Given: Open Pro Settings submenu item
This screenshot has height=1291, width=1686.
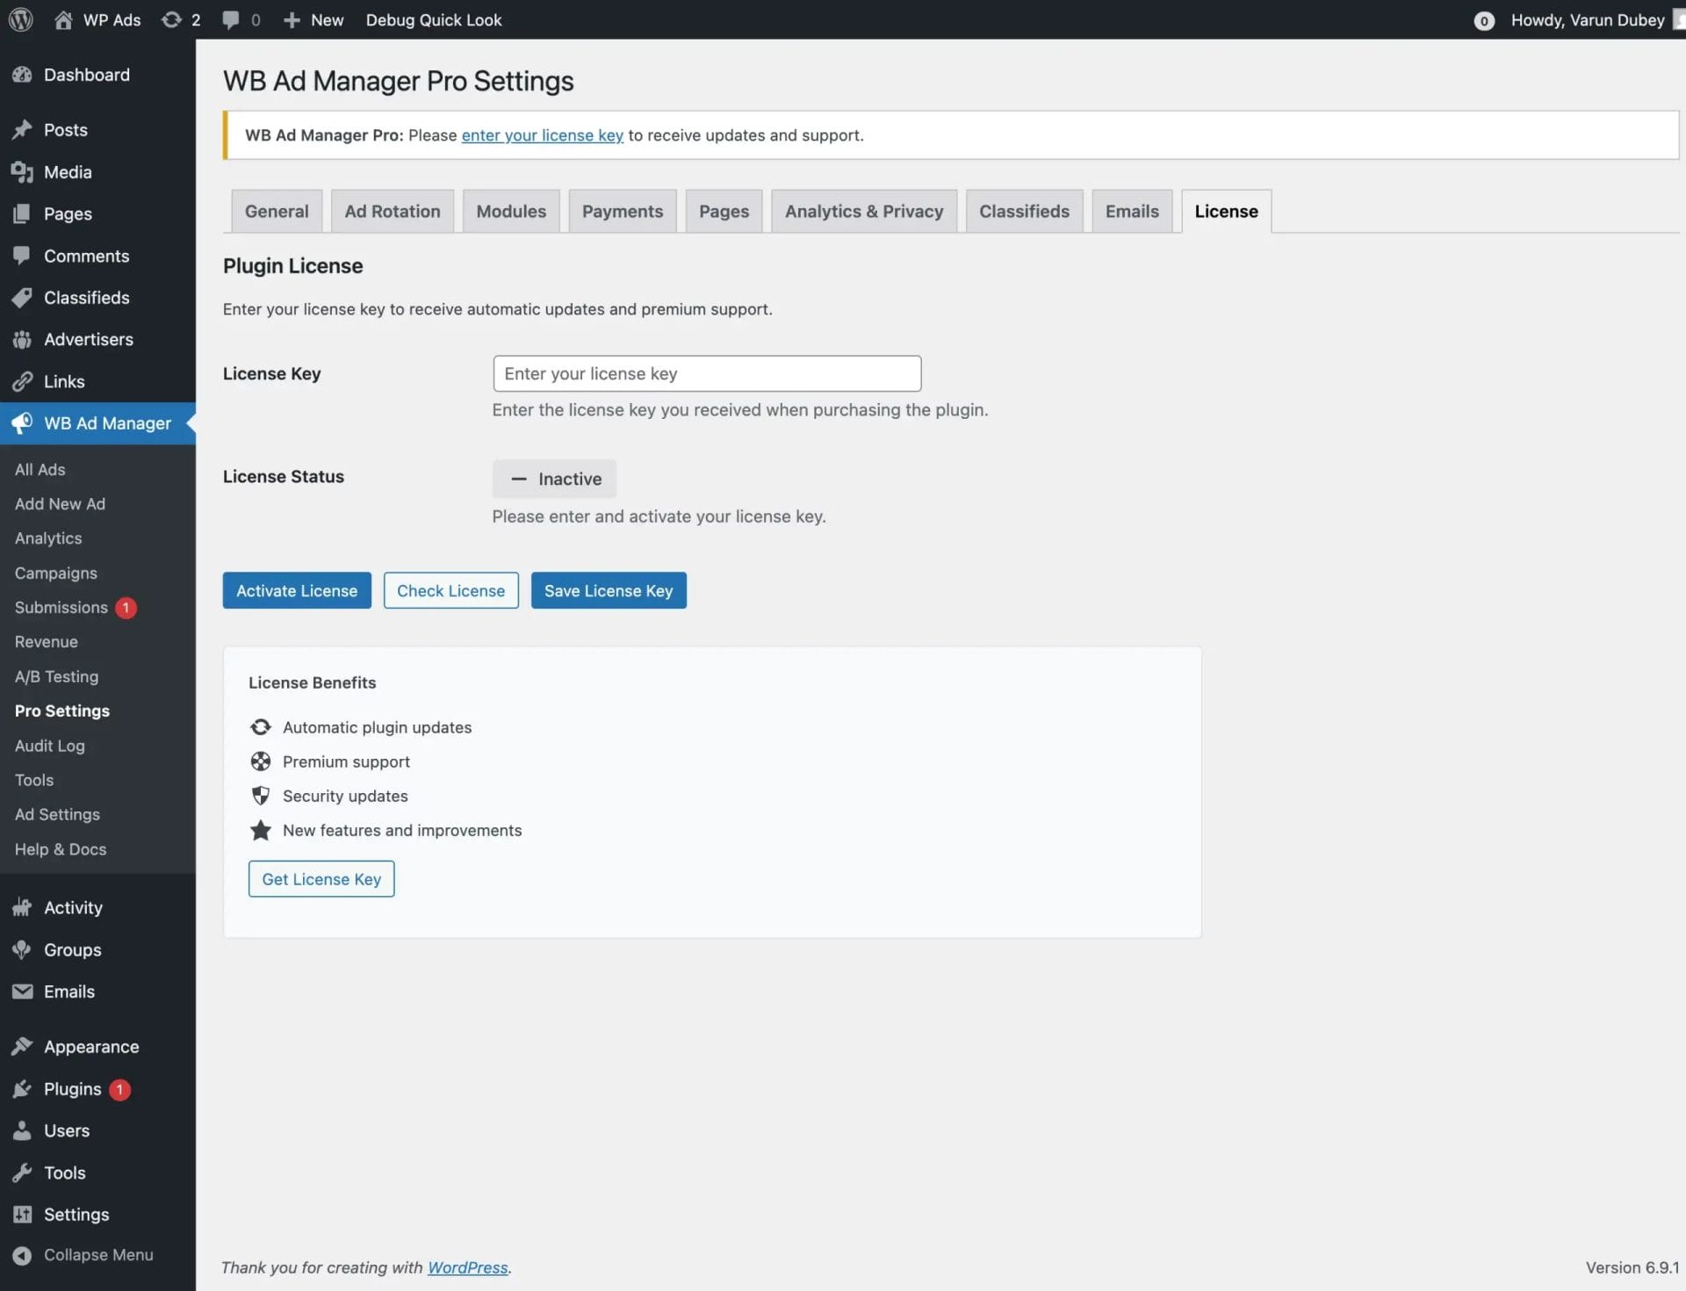Looking at the screenshot, I should pos(62,710).
